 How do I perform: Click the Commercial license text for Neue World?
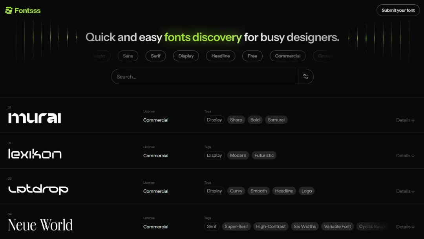(156, 227)
